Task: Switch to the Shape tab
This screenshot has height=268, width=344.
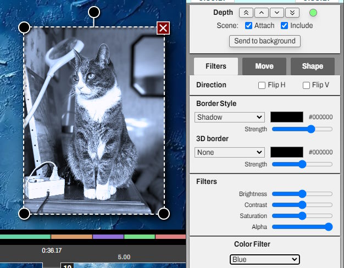Action: 313,66
